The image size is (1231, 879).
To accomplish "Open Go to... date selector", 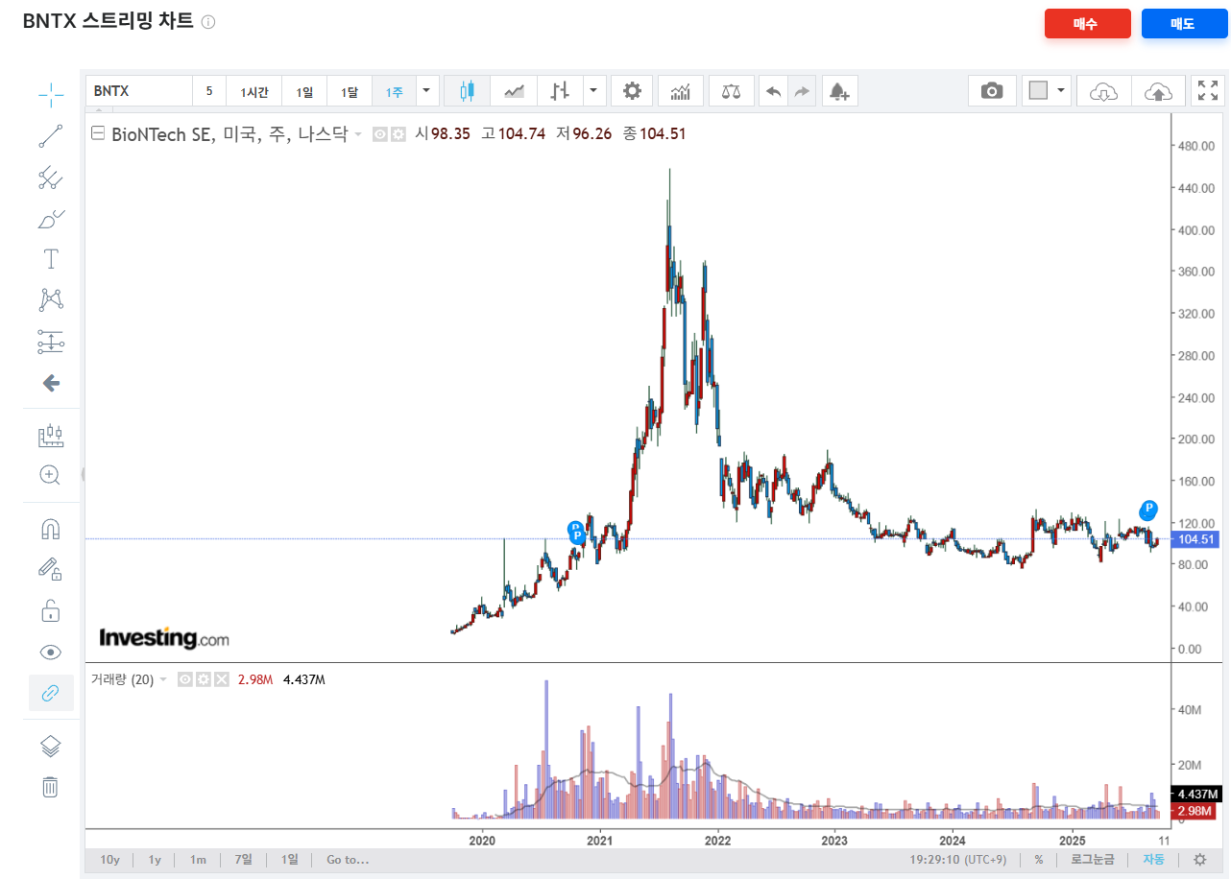I will tap(348, 860).
